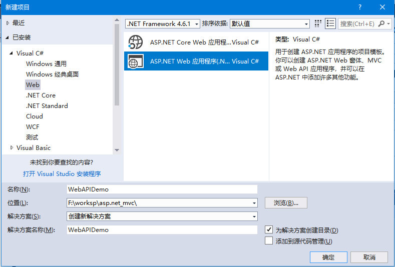Click the project name input field

162,189
